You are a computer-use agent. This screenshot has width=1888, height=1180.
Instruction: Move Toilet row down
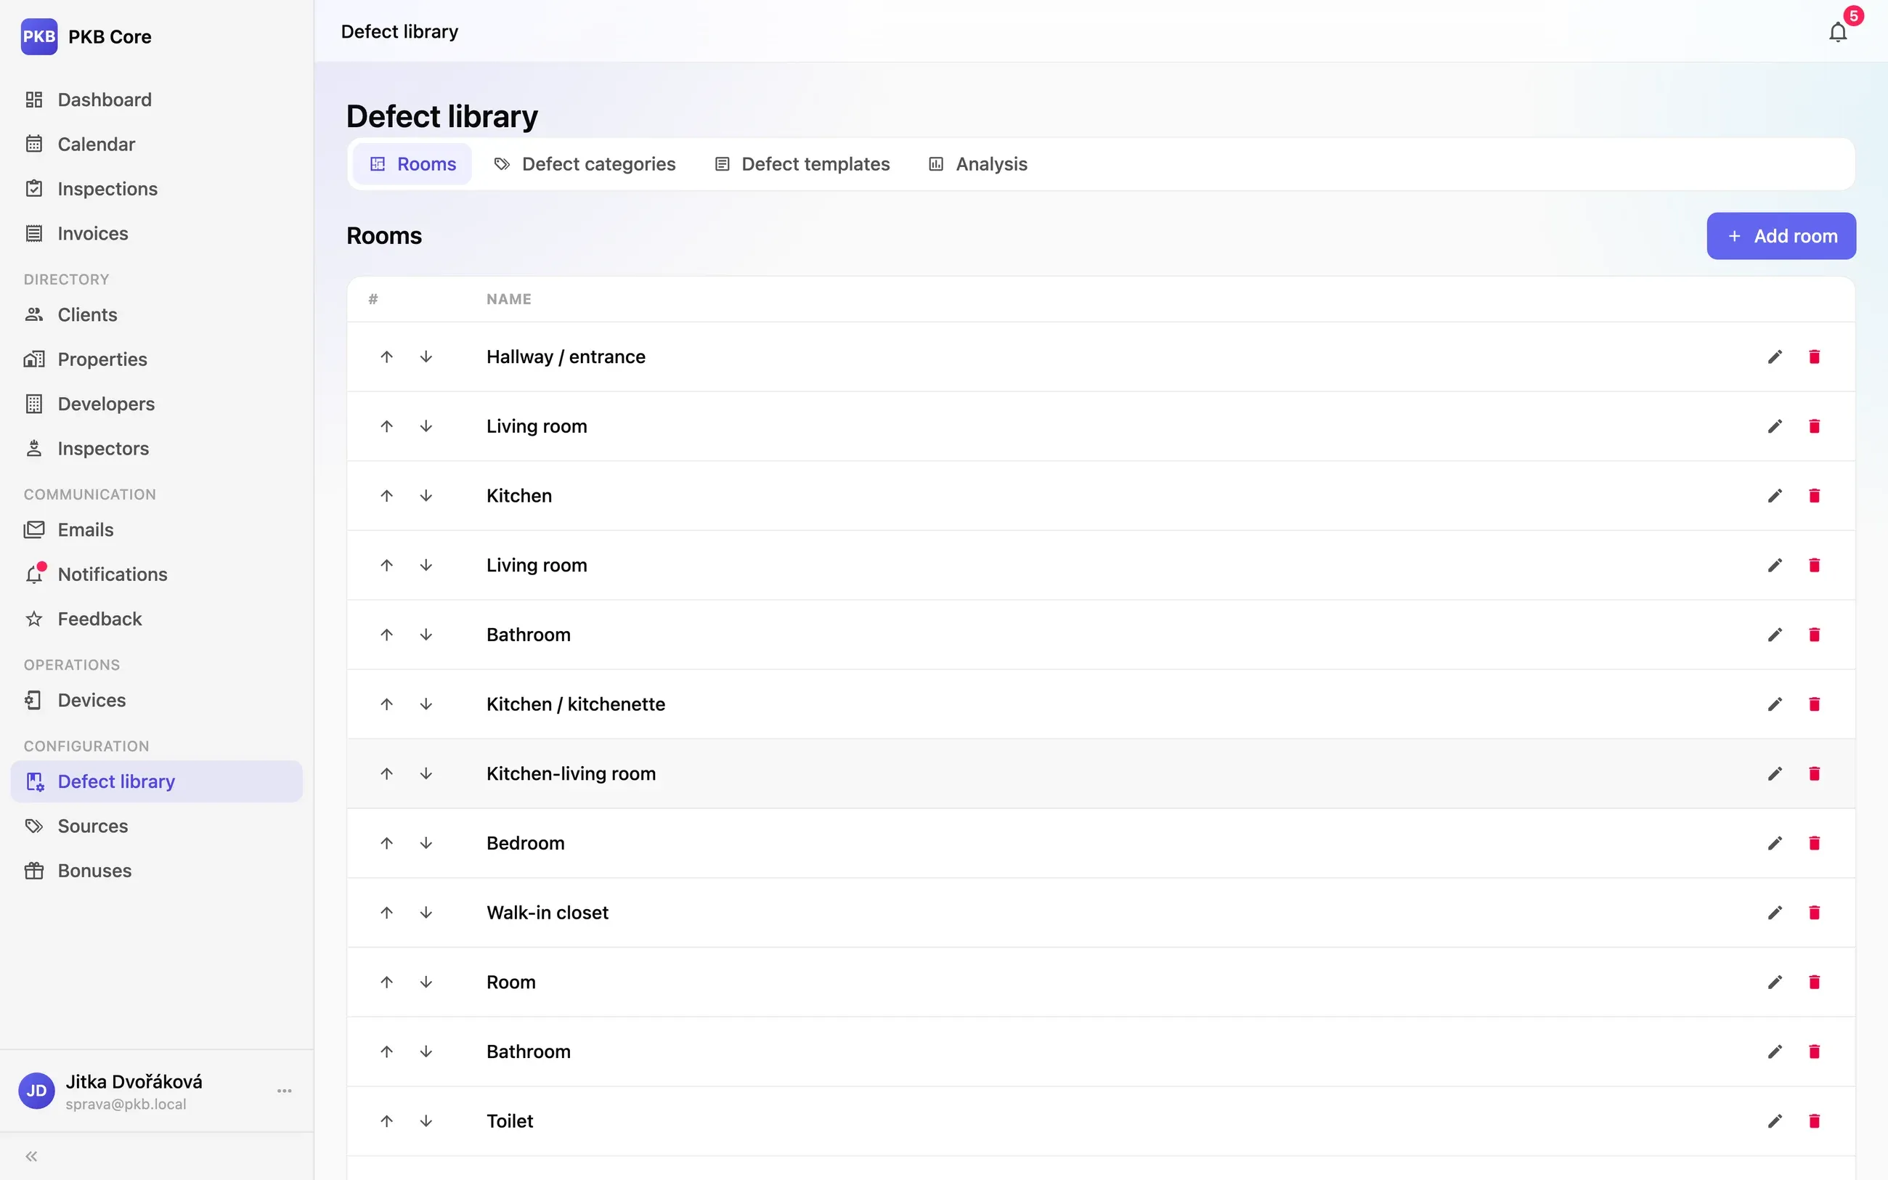[x=426, y=1120]
